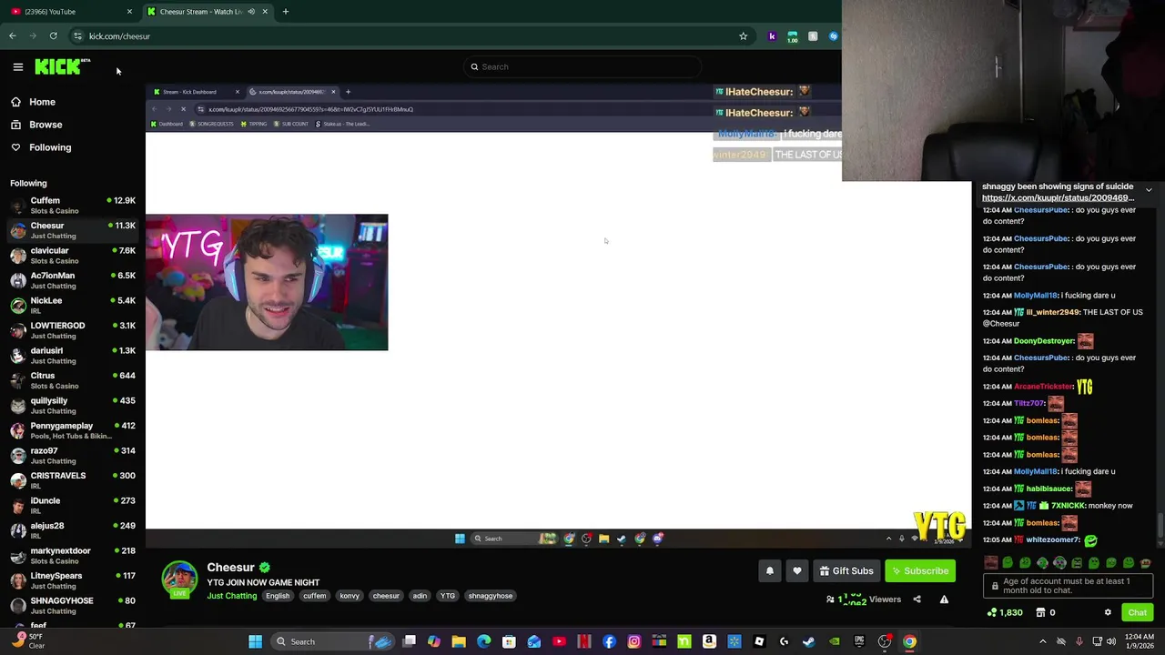The image size is (1165, 655).
Task: Open quillysilly channel in Following list
Action: point(73,406)
